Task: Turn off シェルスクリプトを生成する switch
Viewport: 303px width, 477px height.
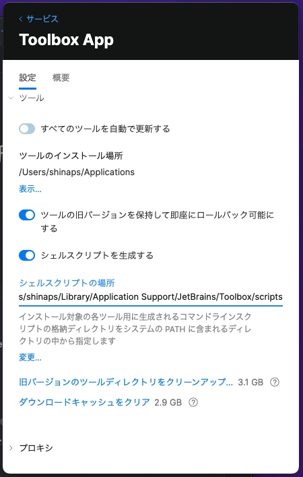Action: [27, 255]
